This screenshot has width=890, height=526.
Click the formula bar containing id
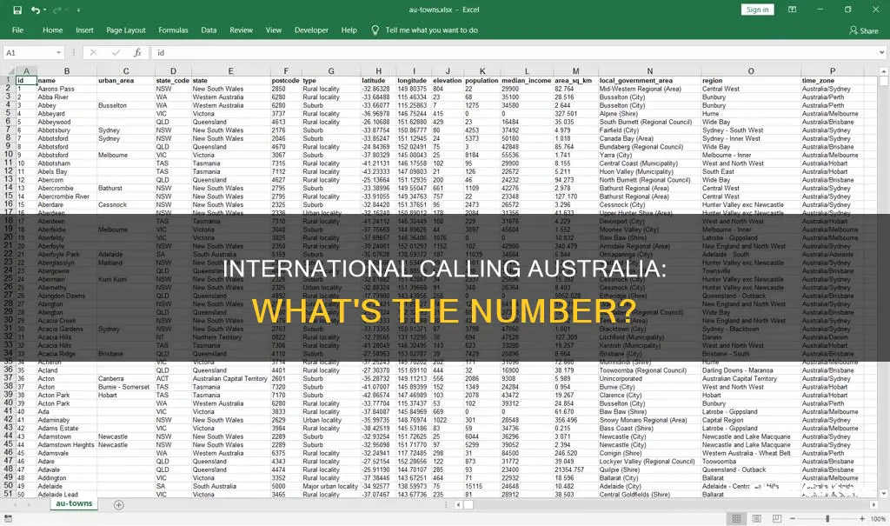pos(514,53)
